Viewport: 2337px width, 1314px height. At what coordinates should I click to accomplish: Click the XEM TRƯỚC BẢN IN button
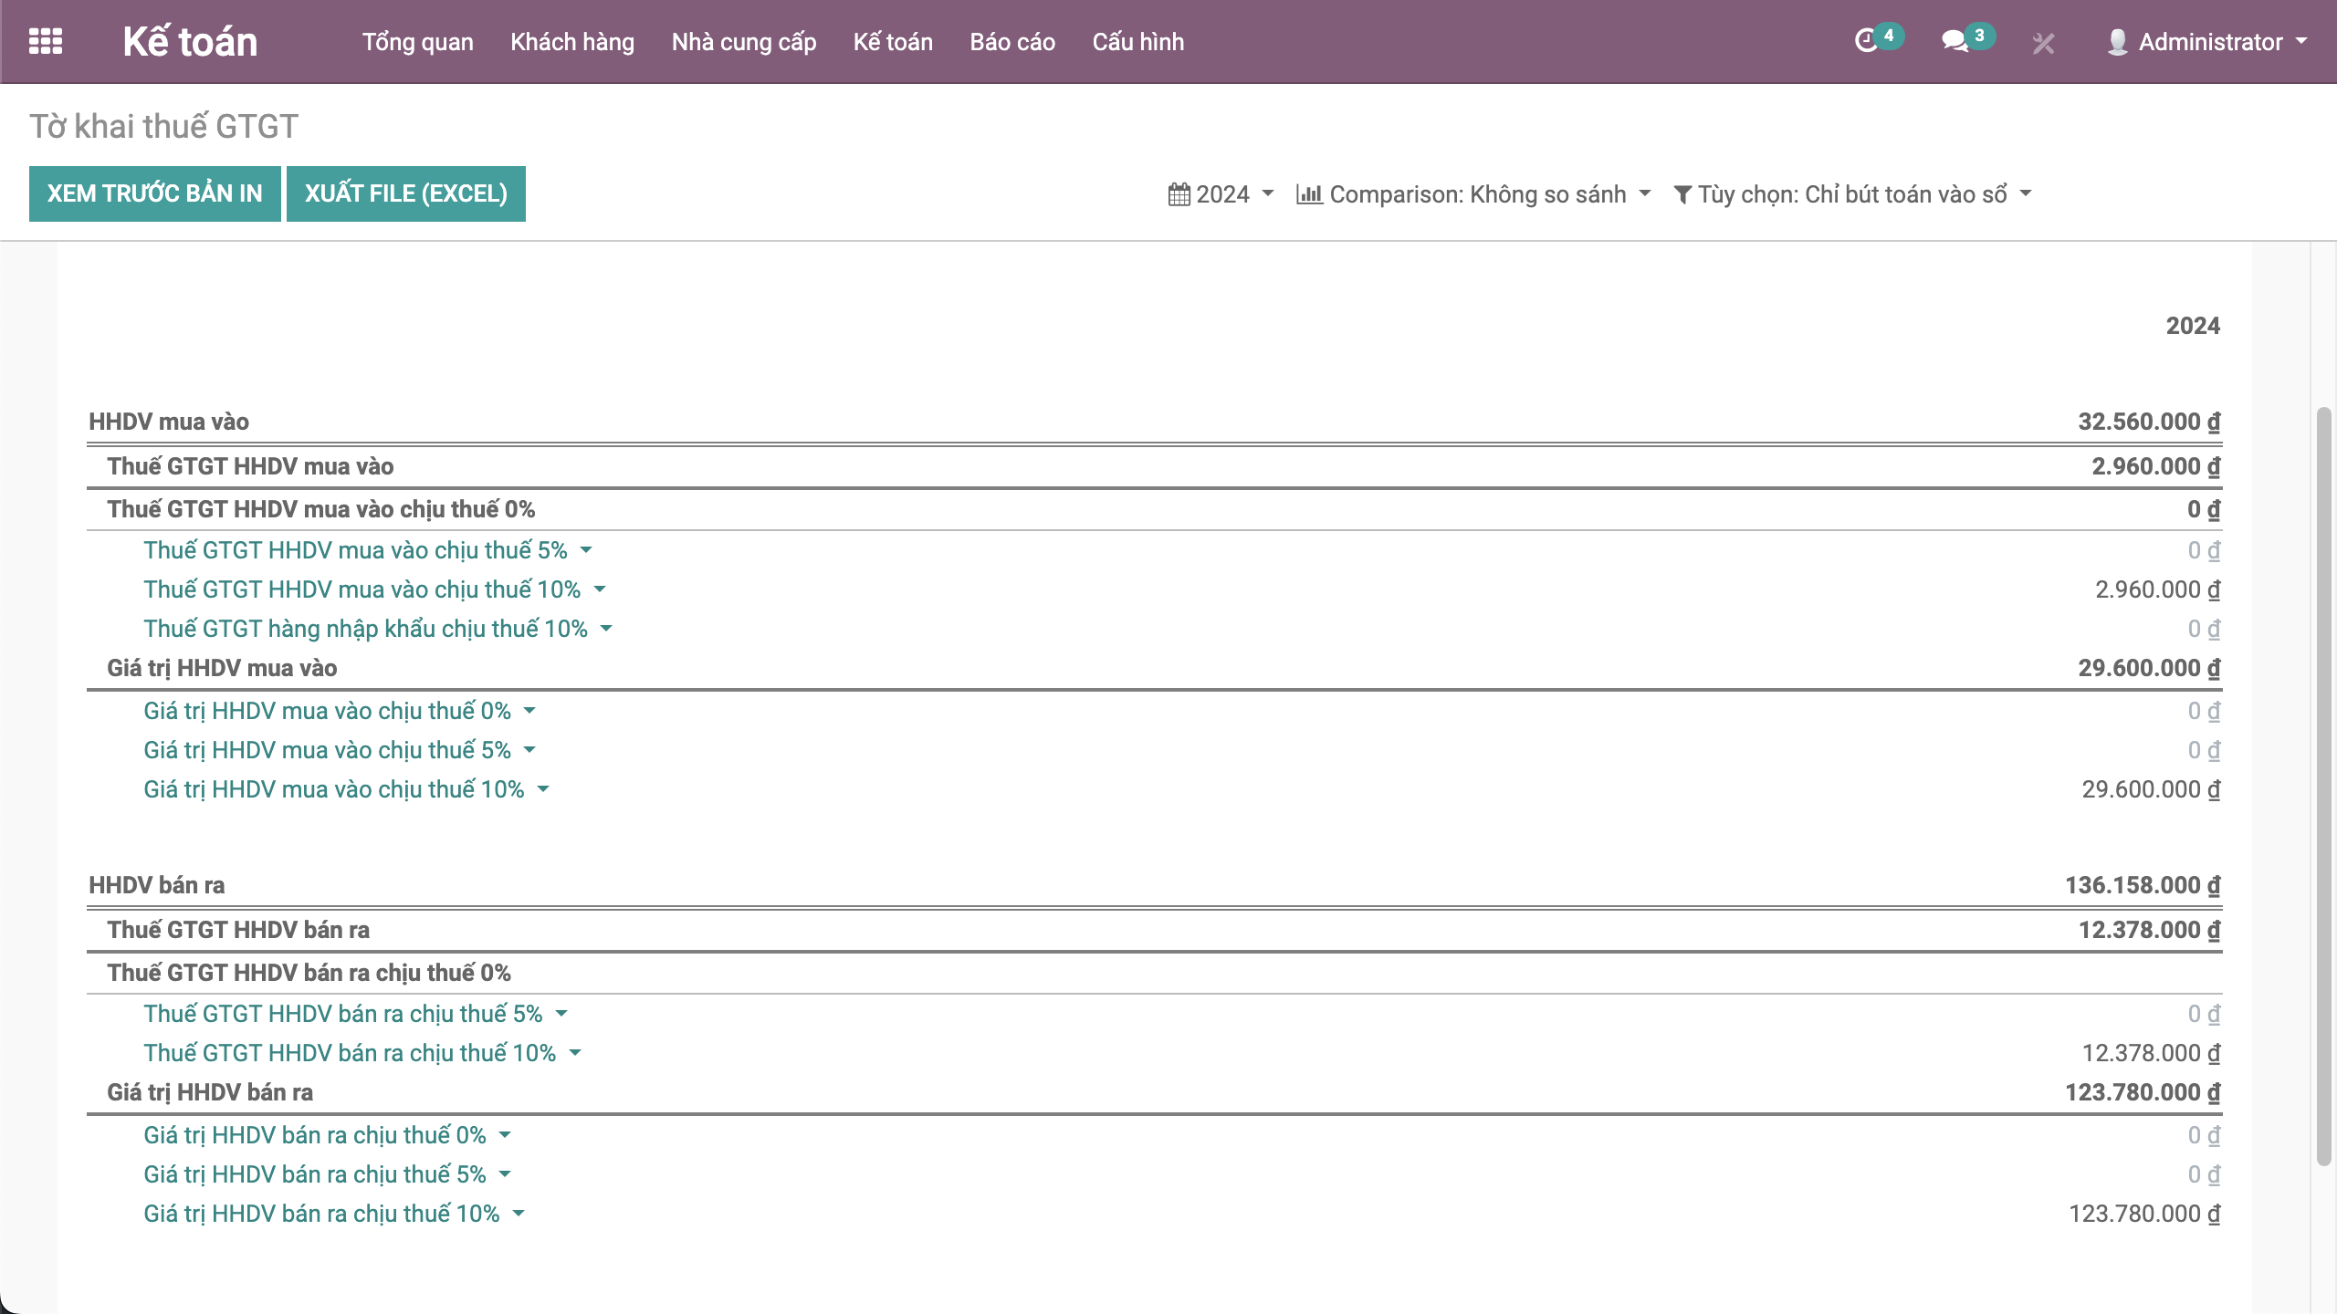154,193
